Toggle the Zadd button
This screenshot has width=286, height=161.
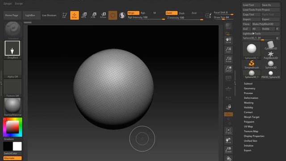[x=171, y=13]
